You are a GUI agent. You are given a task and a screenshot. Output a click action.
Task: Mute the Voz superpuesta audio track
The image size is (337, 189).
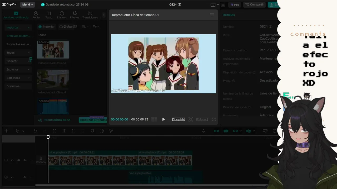point(25,177)
